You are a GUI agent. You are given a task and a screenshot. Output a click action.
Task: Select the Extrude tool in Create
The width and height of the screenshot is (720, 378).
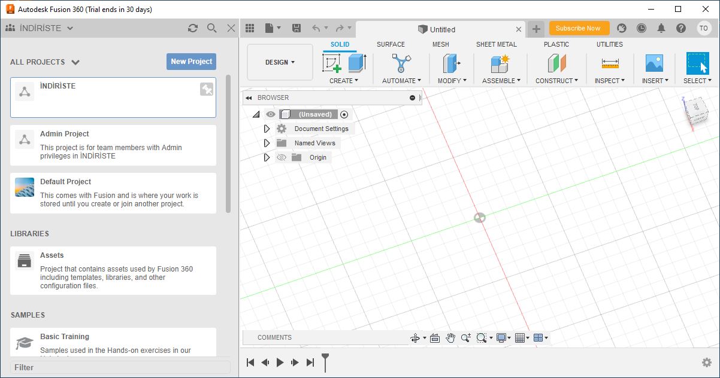pyautogui.click(x=357, y=63)
